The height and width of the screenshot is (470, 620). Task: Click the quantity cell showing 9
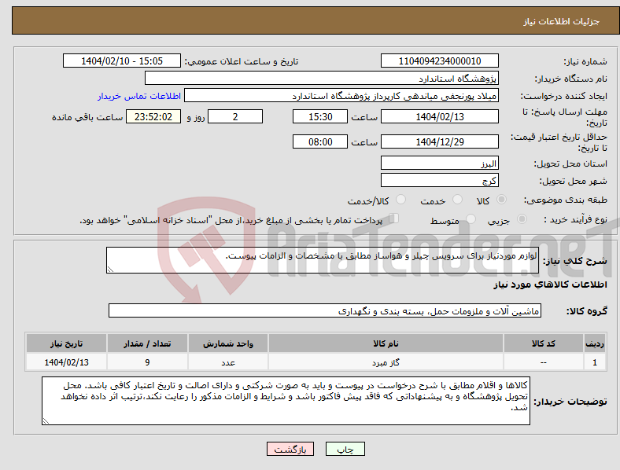pyautogui.click(x=147, y=362)
